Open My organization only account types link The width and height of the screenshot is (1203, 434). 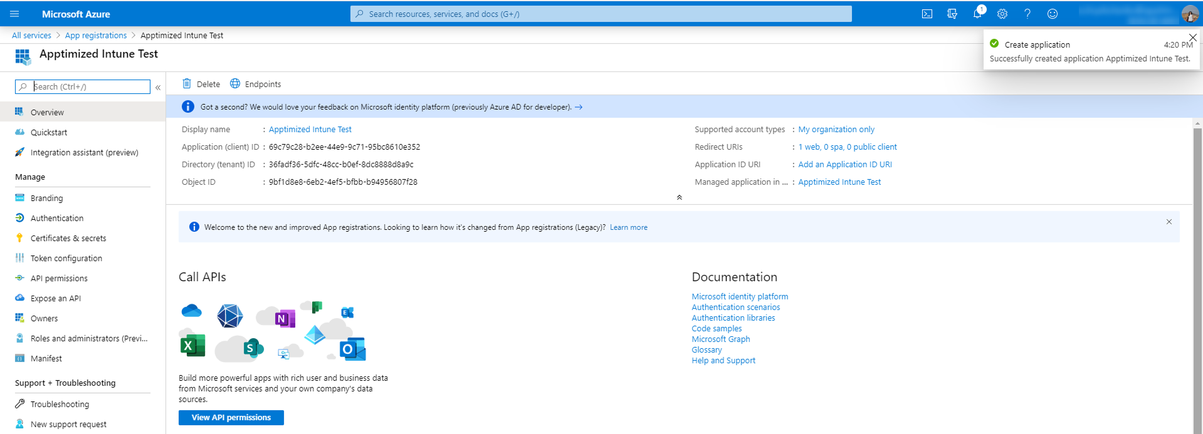pyautogui.click(x=836, y=129)
